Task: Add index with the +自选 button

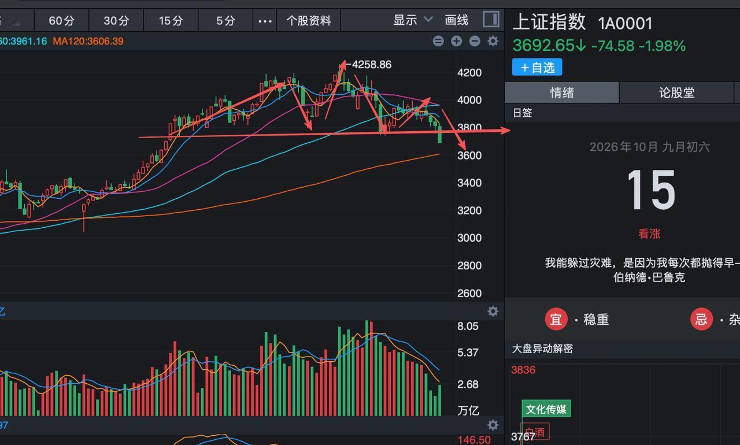Action: (537, 68)
